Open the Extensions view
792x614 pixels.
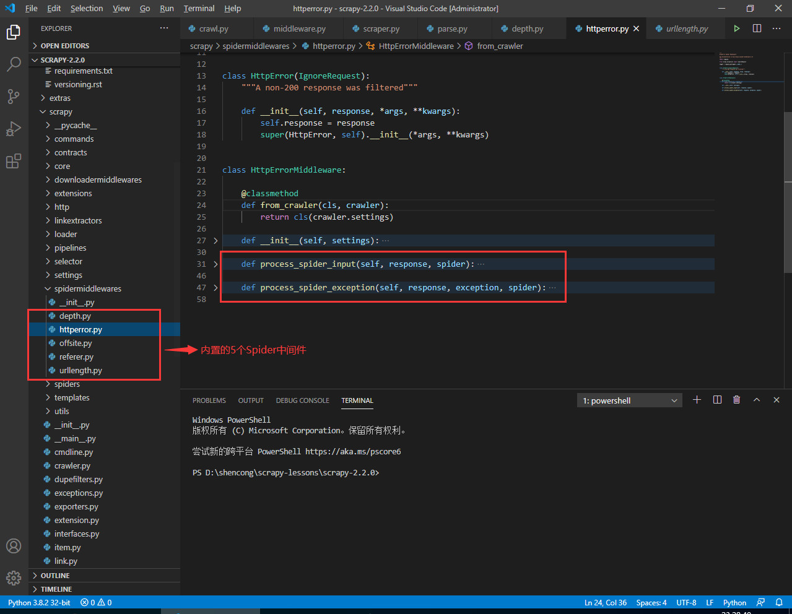point(14,161)
